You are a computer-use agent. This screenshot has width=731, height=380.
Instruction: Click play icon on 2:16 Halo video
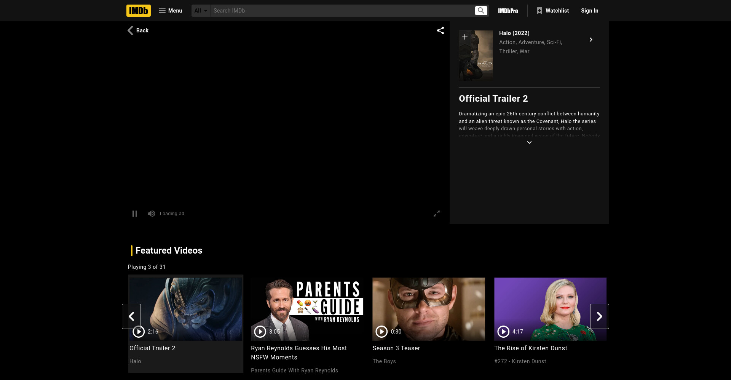point(139,332)
